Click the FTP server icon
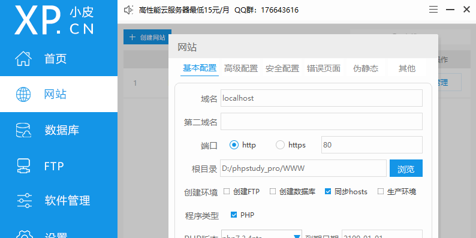The width and height of the screenshot is (476, 238). click(x=23, y=166)
